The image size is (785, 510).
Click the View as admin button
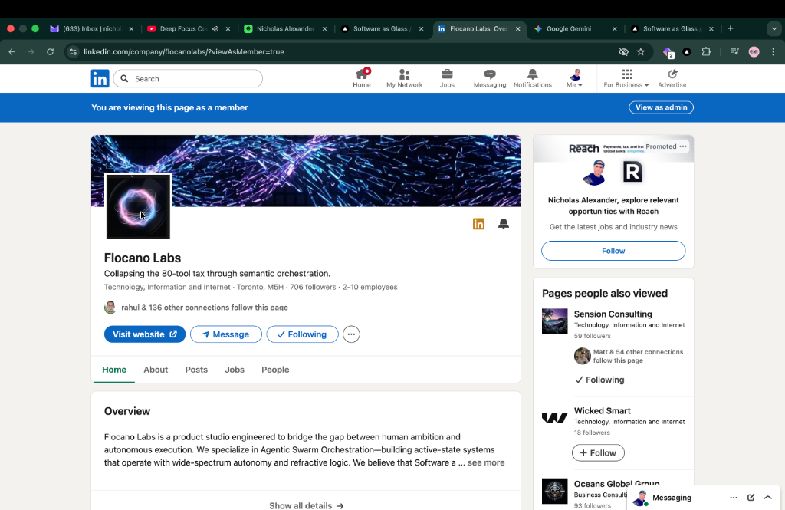click(661, 107)
